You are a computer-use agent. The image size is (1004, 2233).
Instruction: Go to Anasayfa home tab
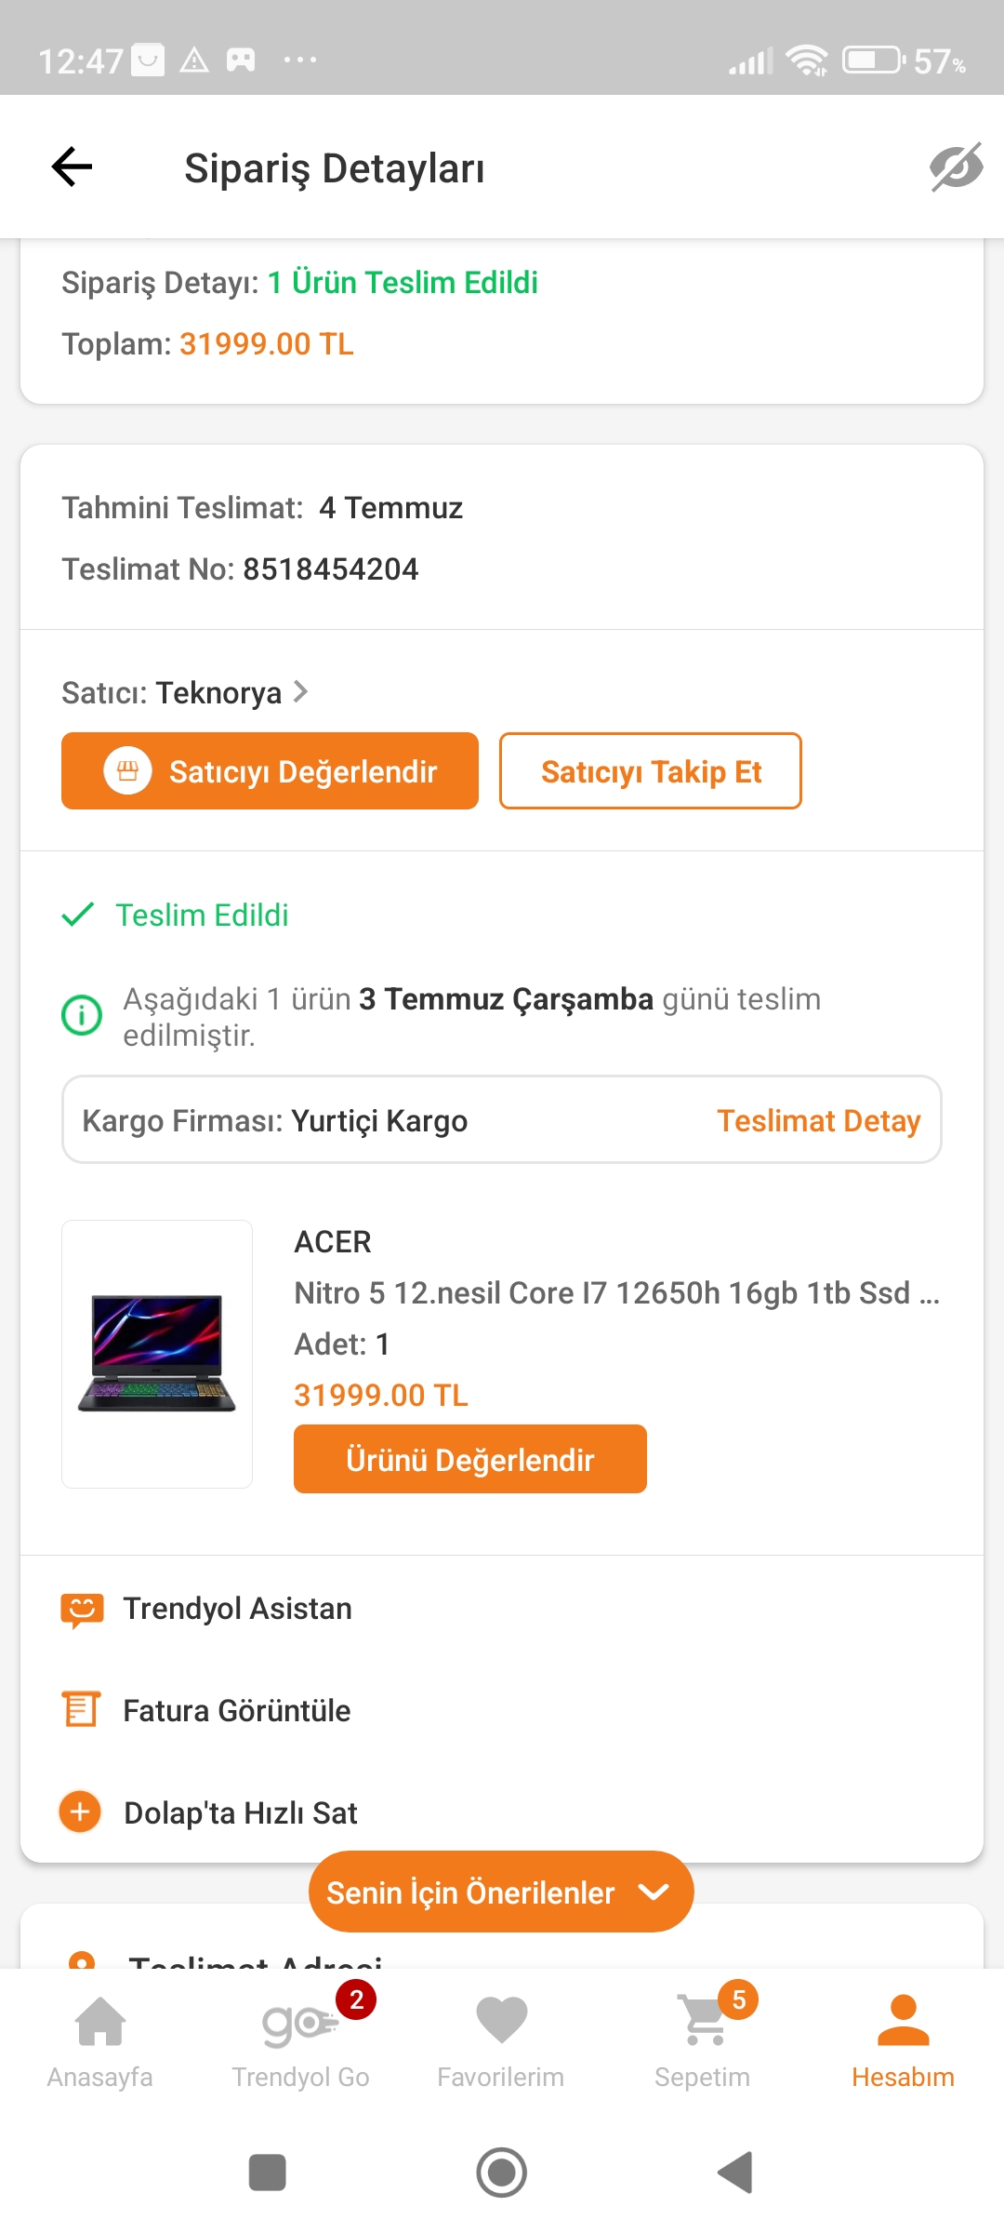point(100,2038)
